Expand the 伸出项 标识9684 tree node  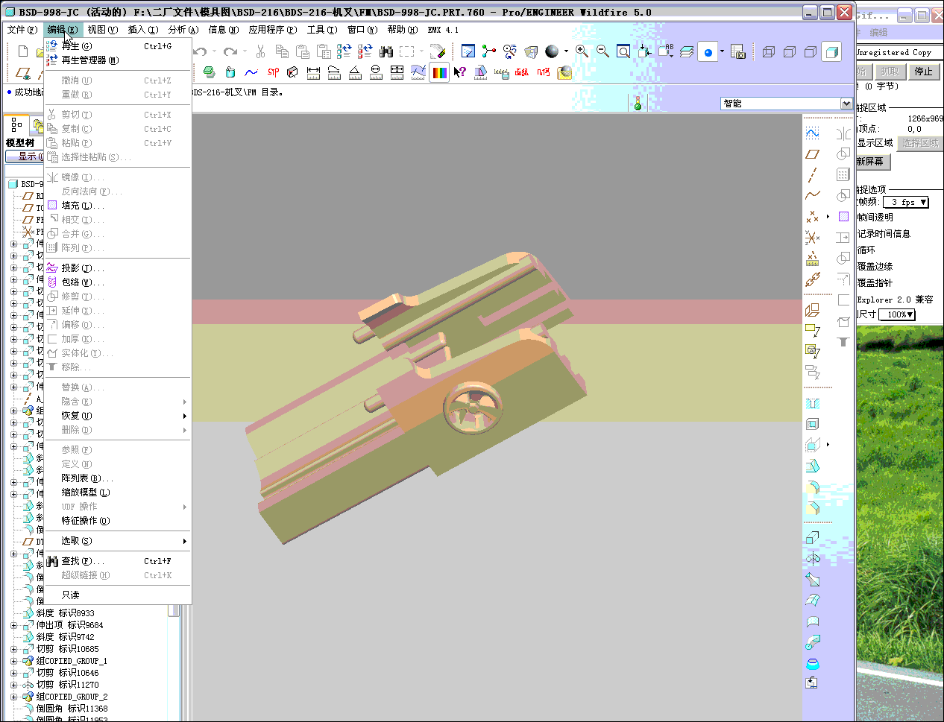click(x=14, y=625)
